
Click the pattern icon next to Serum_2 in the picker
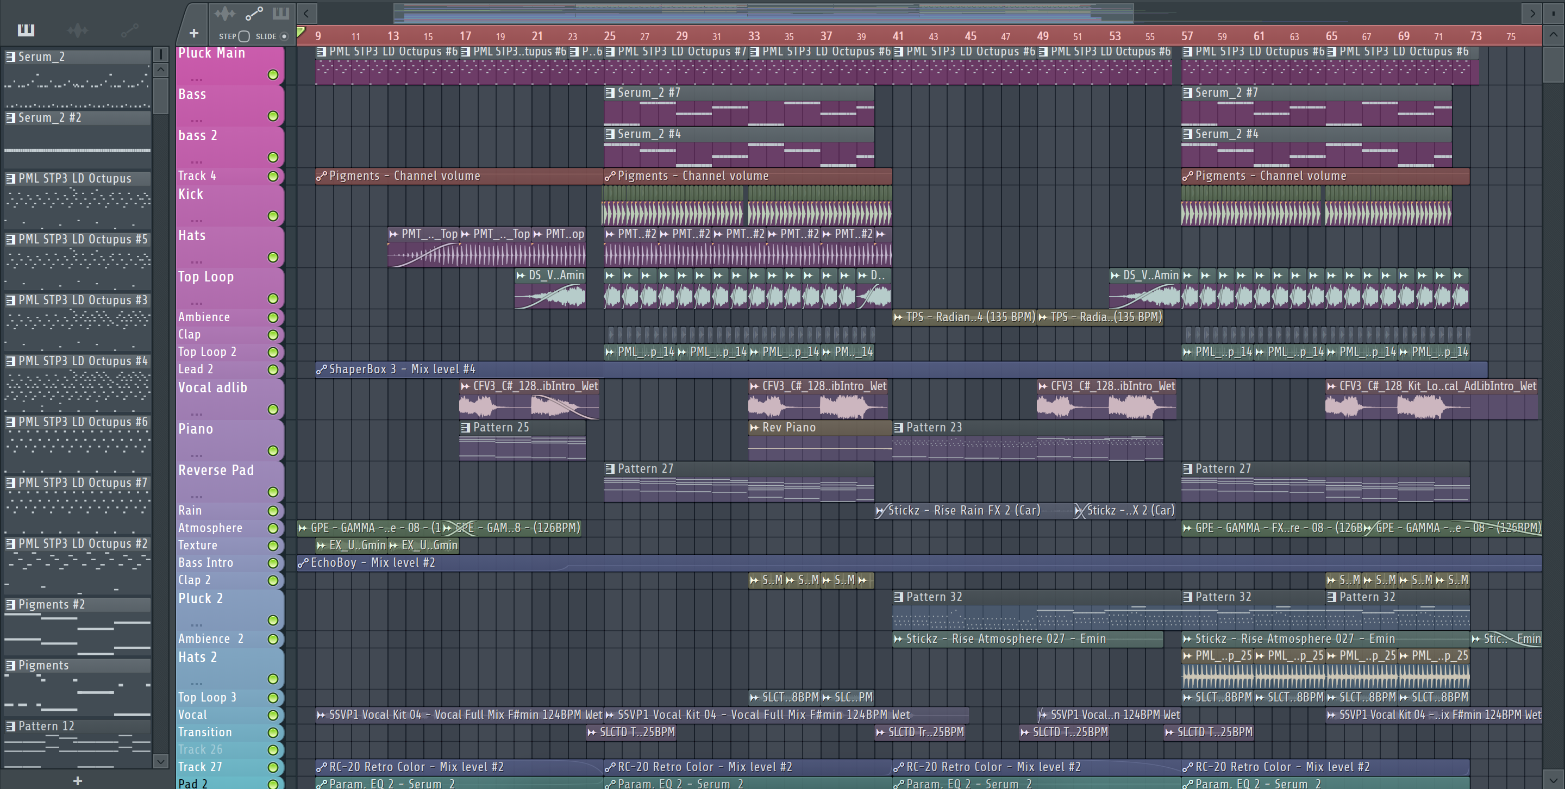tap(10, 57)
